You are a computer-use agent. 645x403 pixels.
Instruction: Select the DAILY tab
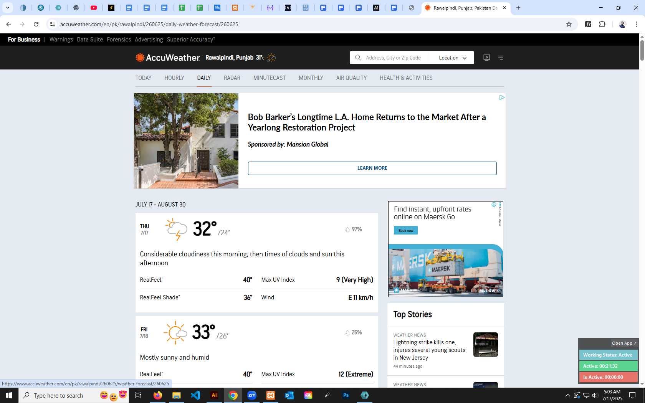tap(204, 78)
